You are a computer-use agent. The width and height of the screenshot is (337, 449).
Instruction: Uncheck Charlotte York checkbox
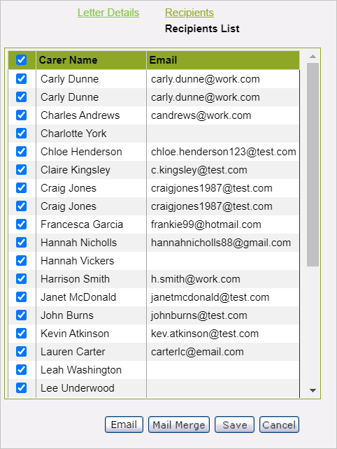coord(21,133)
